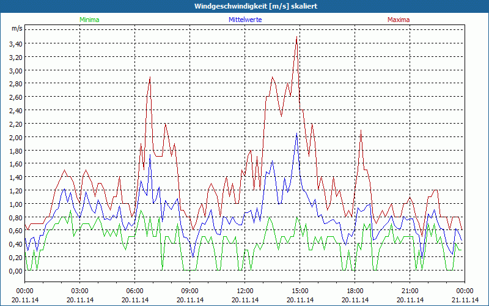
Task: Click the 0,80 y-axis value
Action: 16,218
